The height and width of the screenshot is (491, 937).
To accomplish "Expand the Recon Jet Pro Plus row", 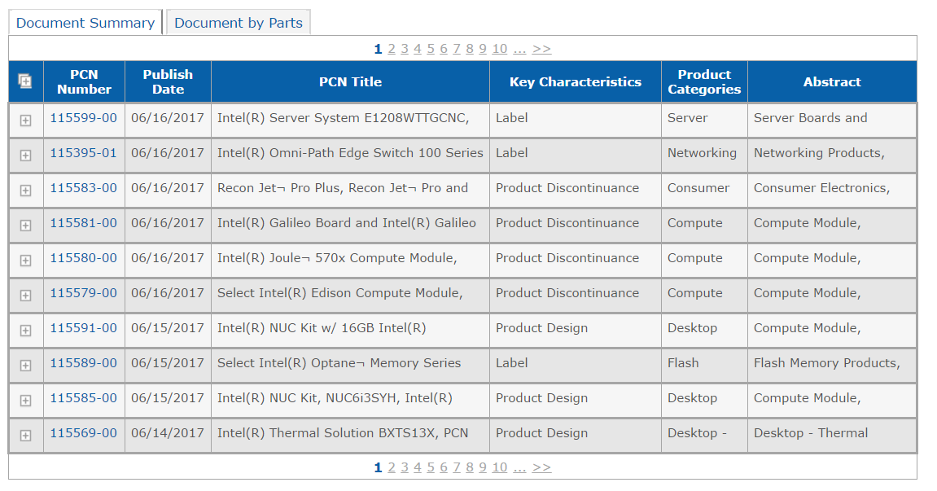I will [25, 191].
